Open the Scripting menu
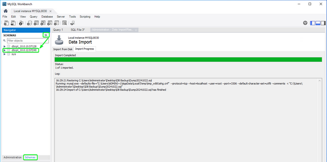 coord(85,17)
